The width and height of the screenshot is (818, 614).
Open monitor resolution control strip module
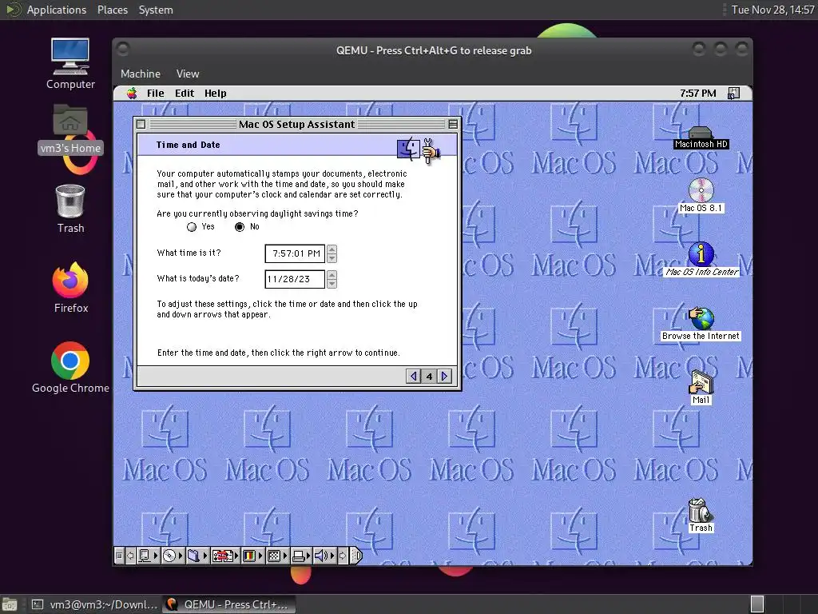click(277, 556)
